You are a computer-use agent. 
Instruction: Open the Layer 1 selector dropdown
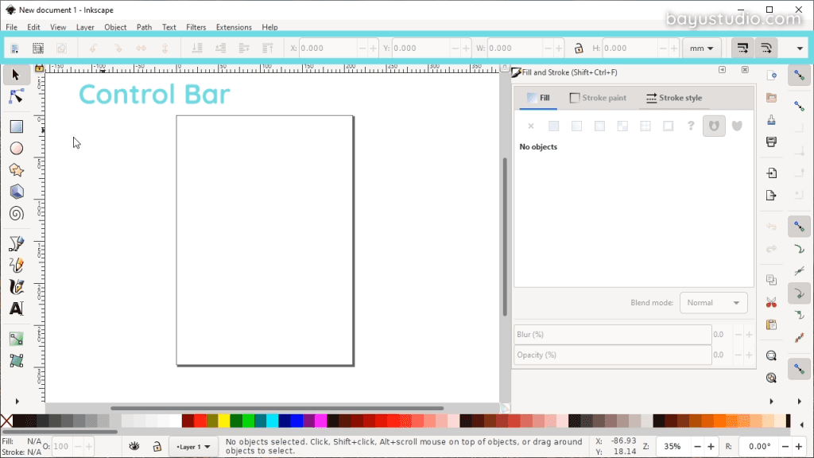coord(193,447)
